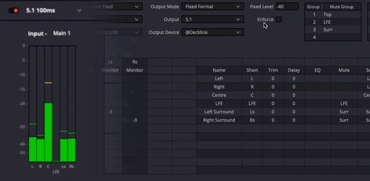Click the -3 Rs Monitor routing cell
The image size is (370, 181).
tap(135, 120)
